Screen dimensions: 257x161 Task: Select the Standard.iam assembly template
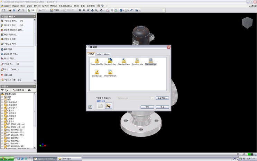pyautogui.click(x=124, y=62)
